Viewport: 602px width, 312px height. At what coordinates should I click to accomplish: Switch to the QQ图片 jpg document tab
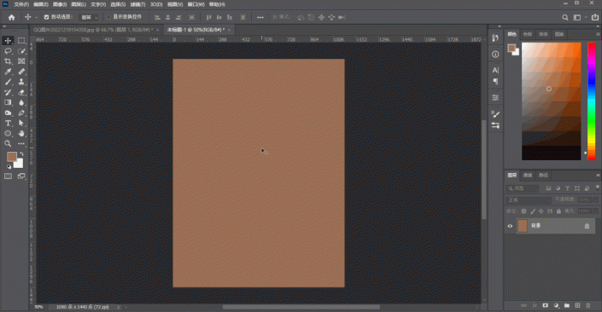coord(93,30)
